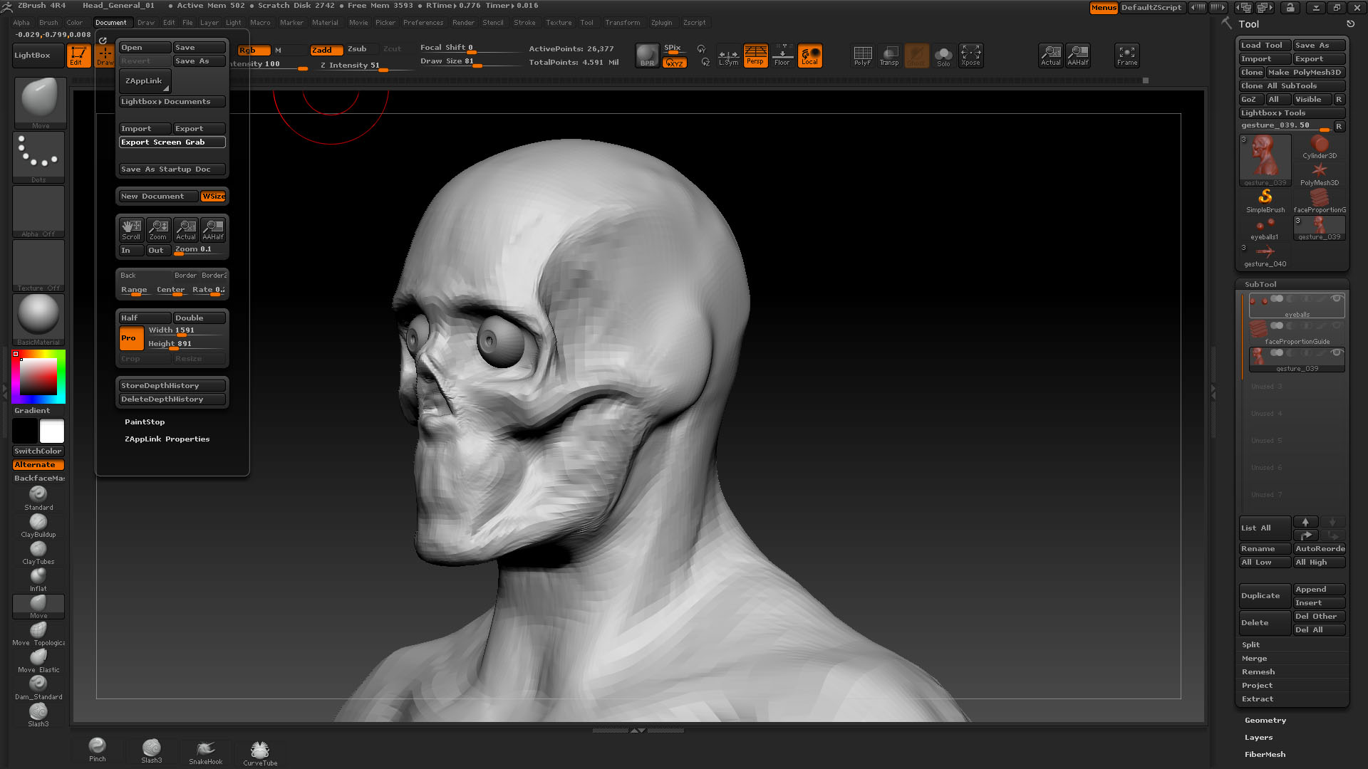This screenshot has height=769, width=1368.
Task: Toggle the Floor grid icon
Action: coord(782,56)
